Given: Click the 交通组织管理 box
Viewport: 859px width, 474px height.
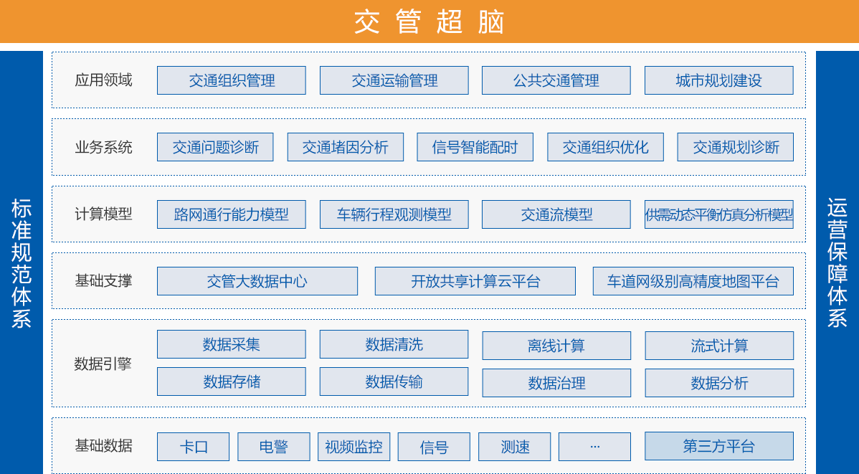Looking at the screenshot, I should (231, 80).
